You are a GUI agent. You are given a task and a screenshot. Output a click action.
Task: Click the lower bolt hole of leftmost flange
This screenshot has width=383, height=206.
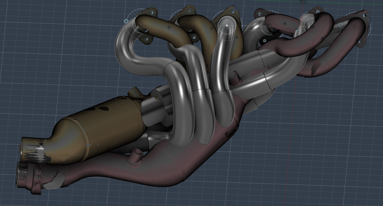click(x=146, y=39)
